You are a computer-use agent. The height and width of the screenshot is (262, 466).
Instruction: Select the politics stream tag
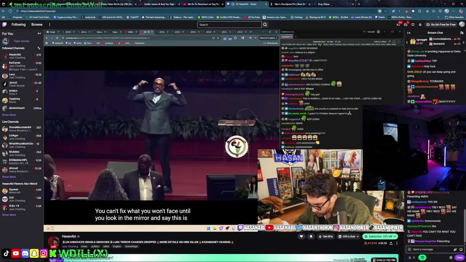95,246
